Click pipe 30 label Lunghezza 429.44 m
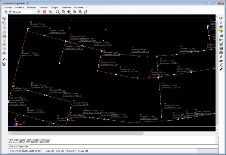This screenshot has width=226, height=155. pyautogui.click(x=140, y=52)
